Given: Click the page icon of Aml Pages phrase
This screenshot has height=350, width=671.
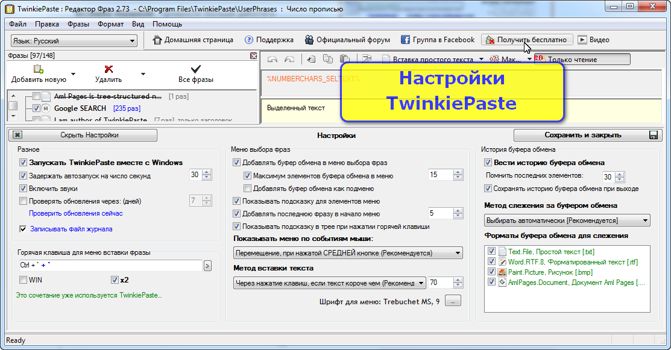Looking at the screenshot, I should 46,96.
